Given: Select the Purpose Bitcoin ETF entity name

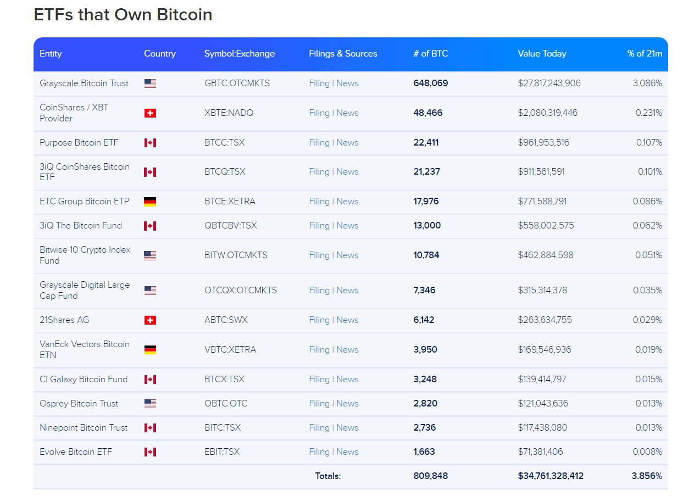Looking at the screenshot, I should (x=79, y=143).
